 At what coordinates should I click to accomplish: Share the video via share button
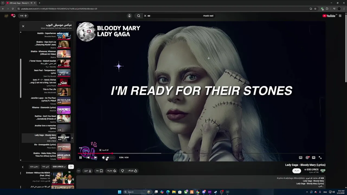112,171
